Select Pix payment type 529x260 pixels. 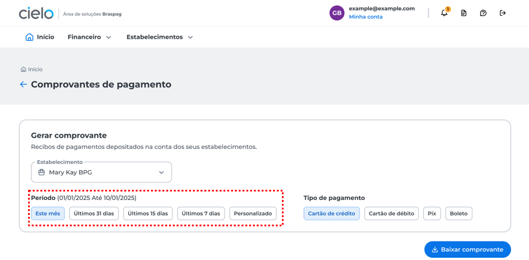click(x=432, y=213)
